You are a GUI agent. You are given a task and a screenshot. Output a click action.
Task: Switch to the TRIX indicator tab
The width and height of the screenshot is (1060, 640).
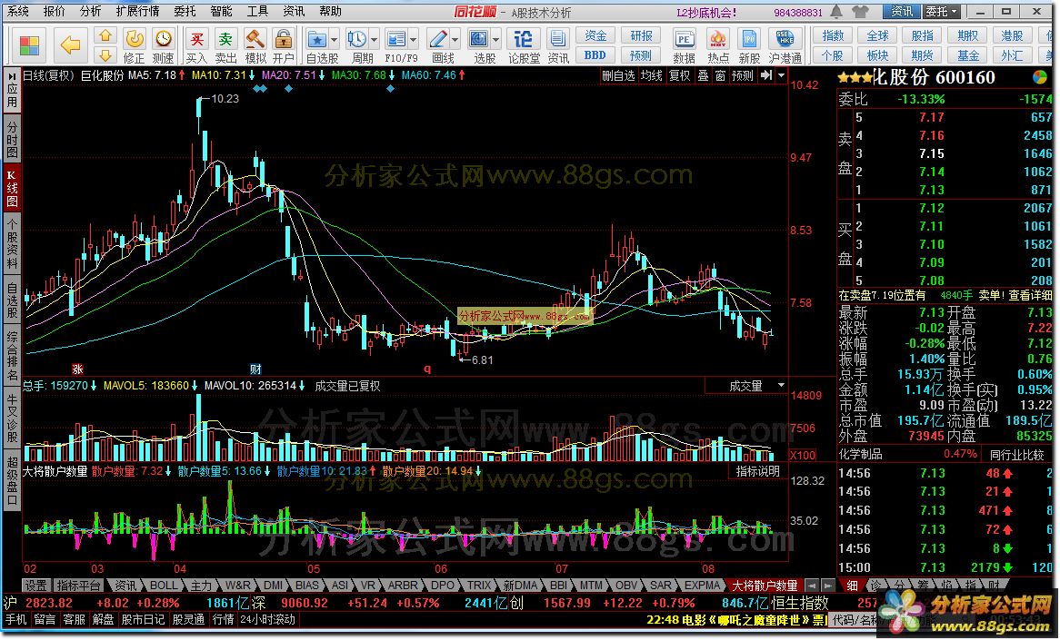tap(478, 586)
